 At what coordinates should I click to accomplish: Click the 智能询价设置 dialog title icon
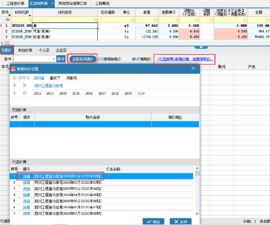(14, 69)
